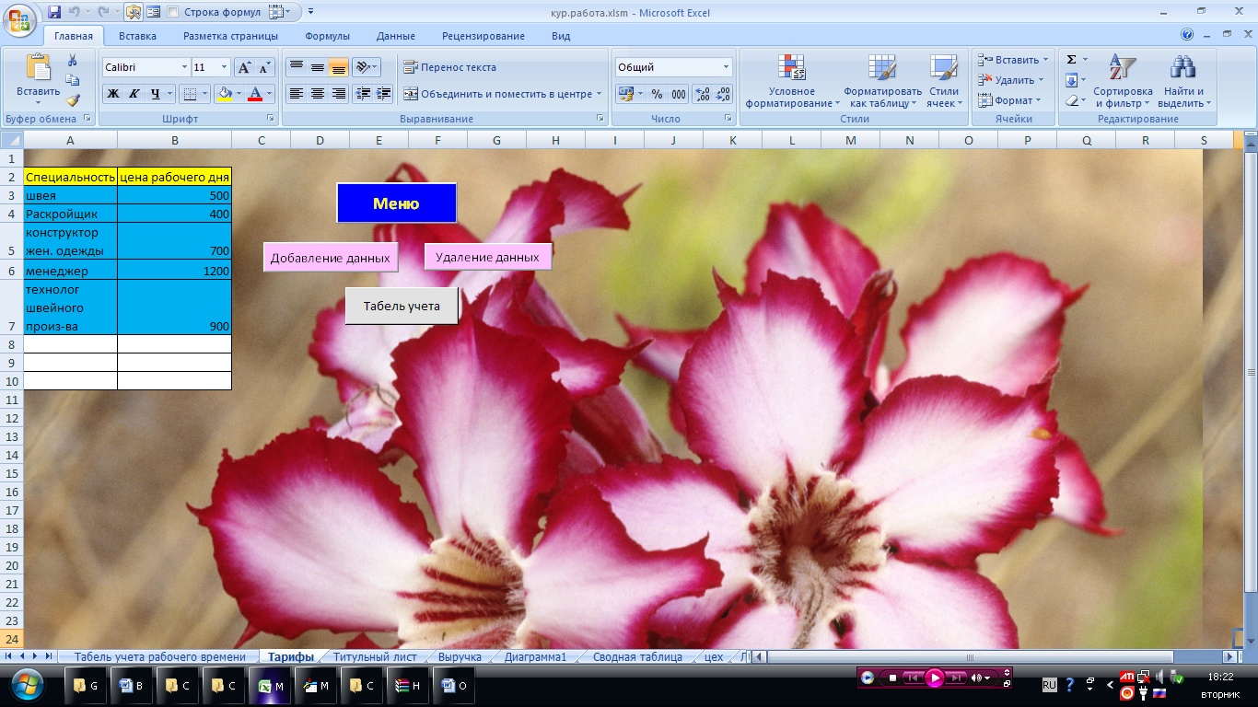Save the workbook from the quick access toolbar
Image resolution: width=1258 pixels, height=707 pixels.
tap(54, 12)
